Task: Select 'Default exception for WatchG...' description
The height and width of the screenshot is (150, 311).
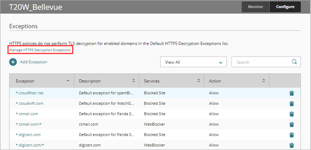Action: (x=107, y=103)
